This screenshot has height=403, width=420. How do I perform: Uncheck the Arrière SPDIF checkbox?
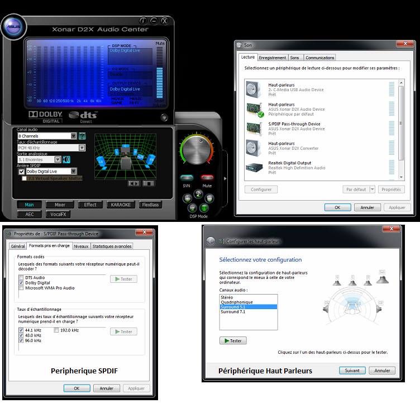[x=22, y=172]
